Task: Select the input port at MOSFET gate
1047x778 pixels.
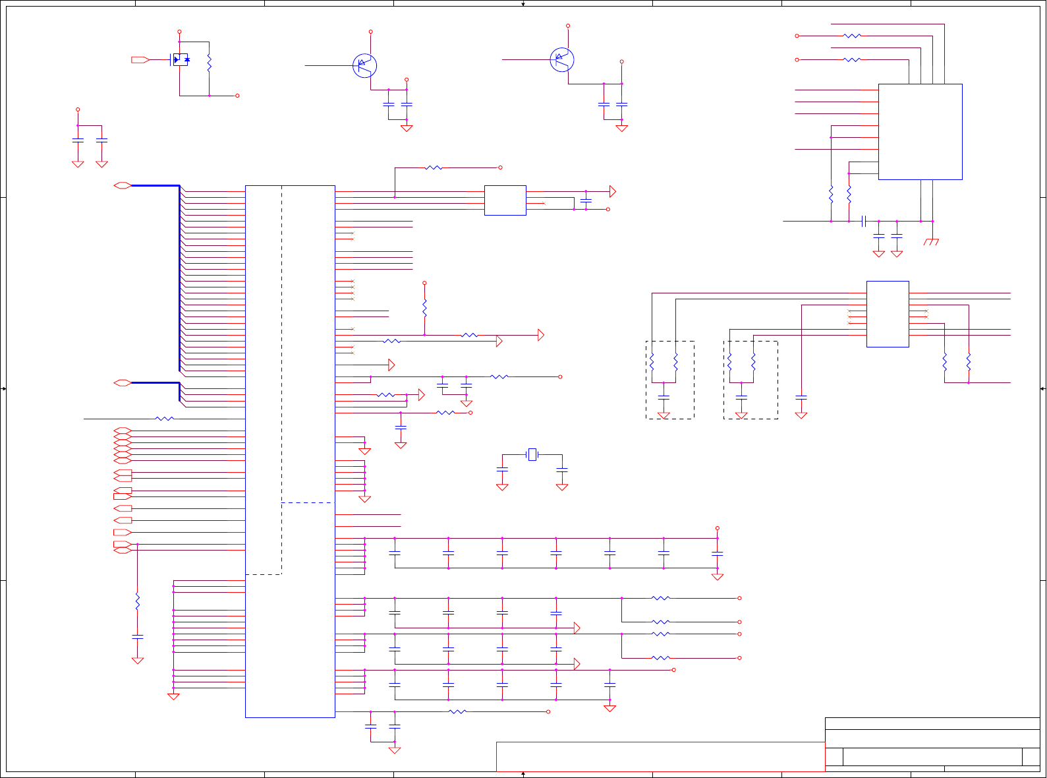Action: (x=140, y=60)
